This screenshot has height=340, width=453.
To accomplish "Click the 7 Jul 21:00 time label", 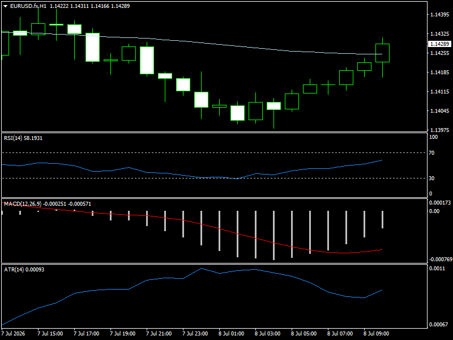I will point(159,334).
